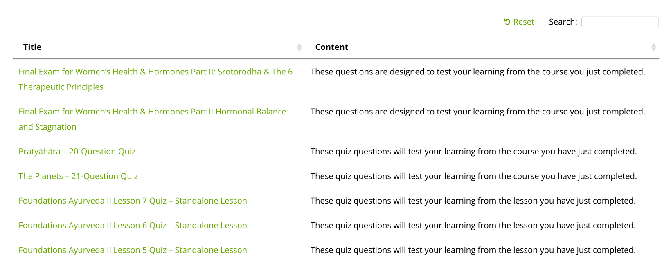671x264 pixels.
Task: Click the sort arrows beside Content header
Action: click(x=654, y=47)
